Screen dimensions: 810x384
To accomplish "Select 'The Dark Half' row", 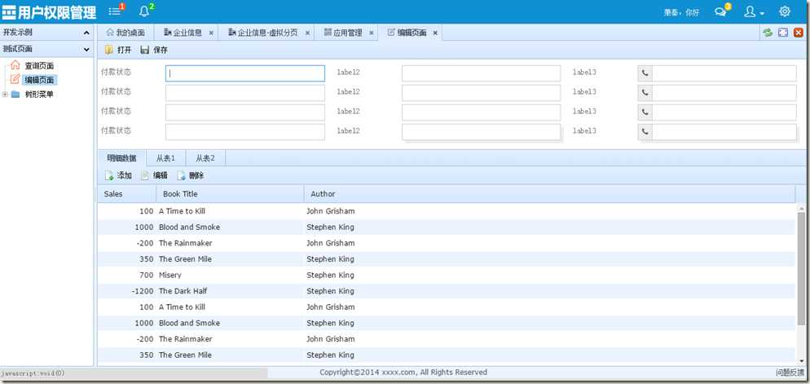I will [447, 292].
